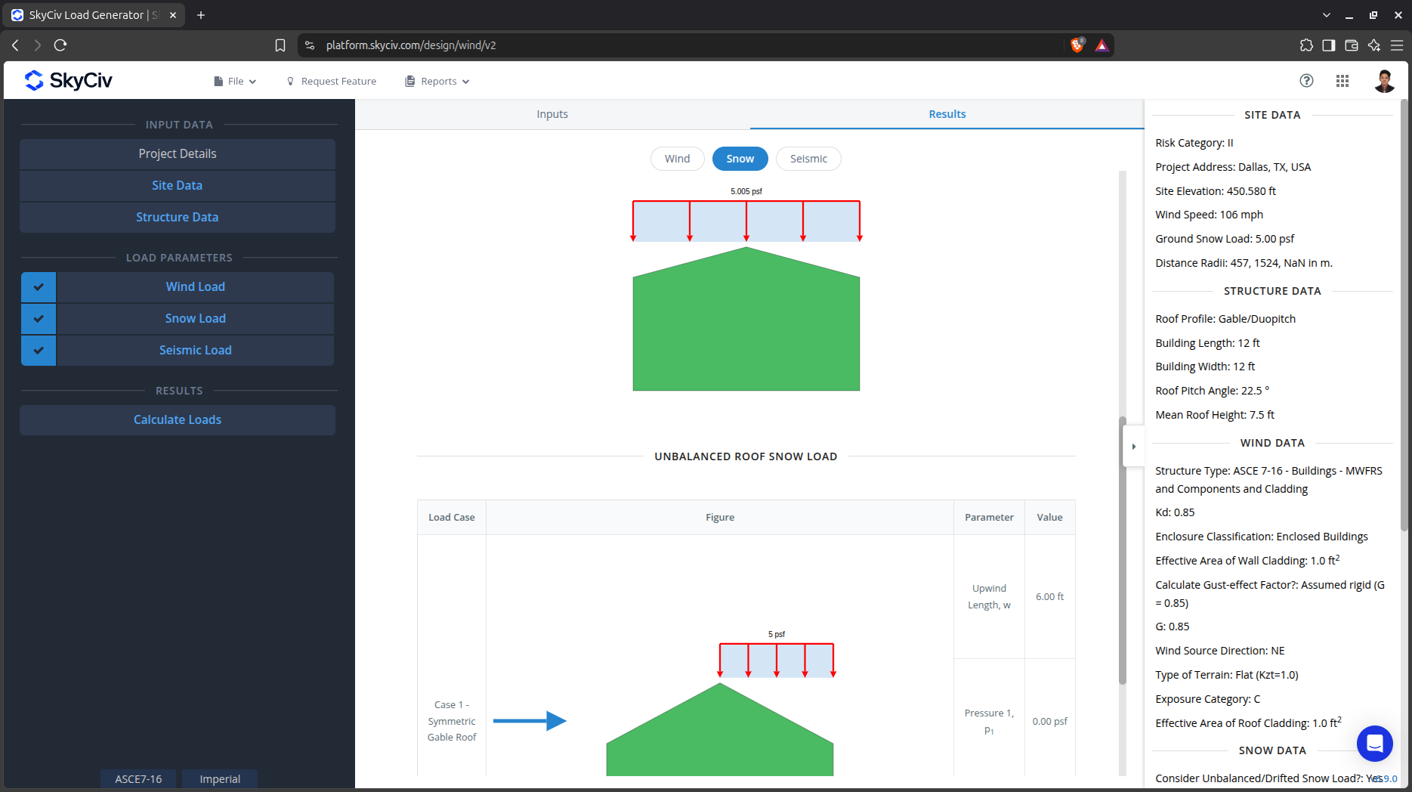Click the Calculate Loads button
Screen dimensions: 1412x792
pyautogui.click(x=178, y=420)
